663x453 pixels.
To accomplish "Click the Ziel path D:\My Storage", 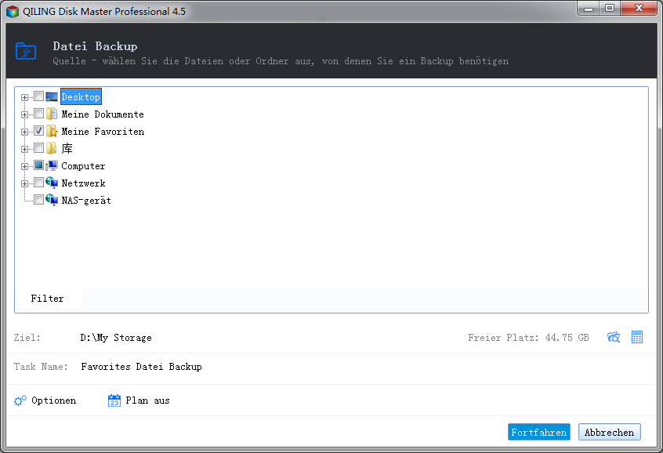I will (116, 338).
